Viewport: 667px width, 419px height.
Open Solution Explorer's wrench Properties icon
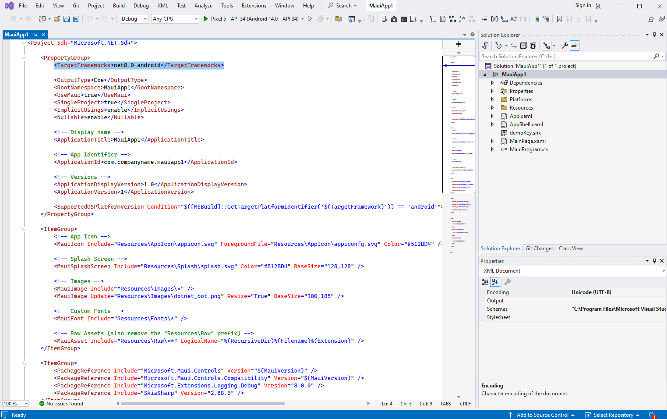pyautogui.click(x=565, y=46)
